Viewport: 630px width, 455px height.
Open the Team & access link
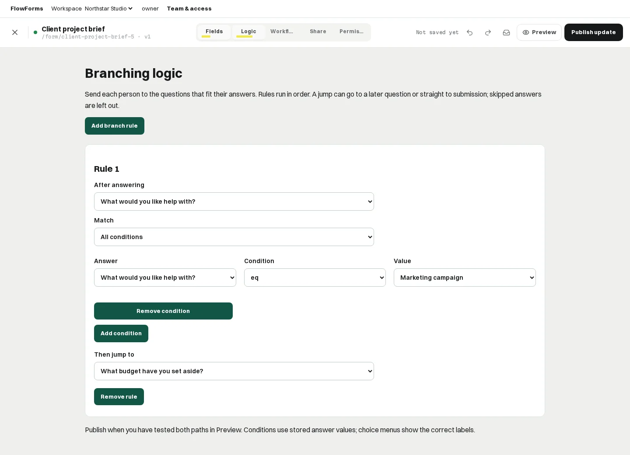click(x=189, y=9)
